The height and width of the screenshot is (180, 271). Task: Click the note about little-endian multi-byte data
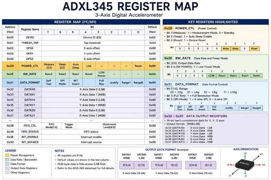[82, 164]
